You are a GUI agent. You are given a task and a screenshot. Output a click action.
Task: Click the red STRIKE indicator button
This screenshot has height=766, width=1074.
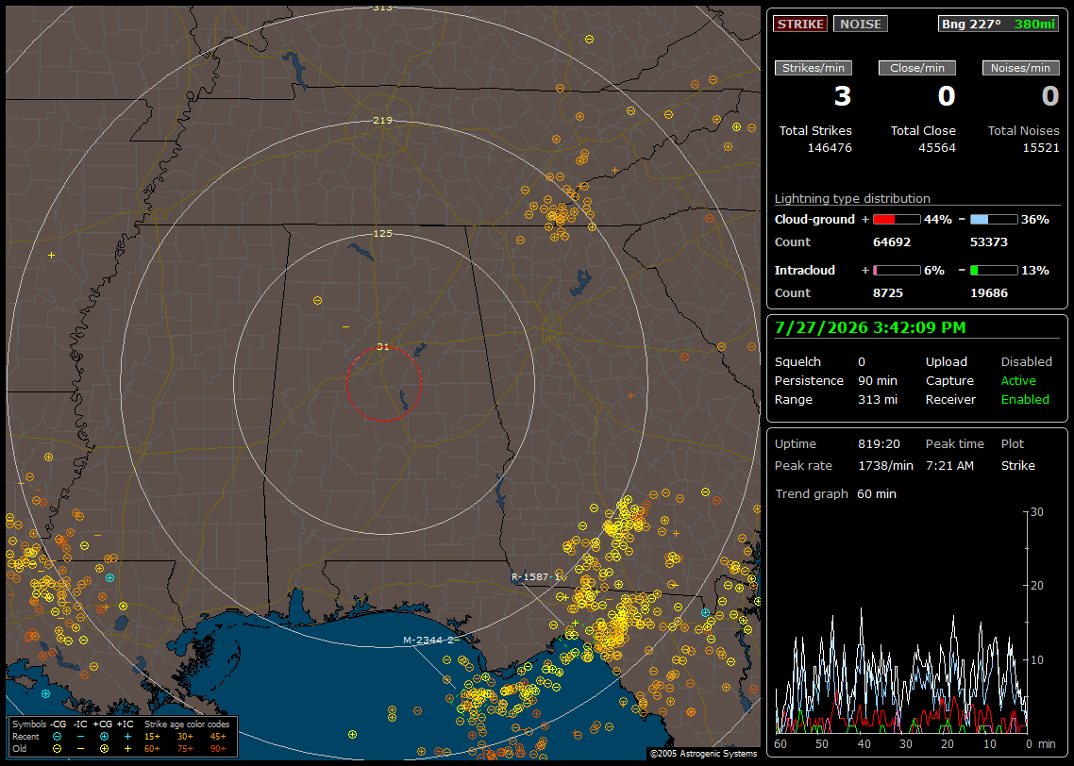pyautogui.click(x=800, y=24)
